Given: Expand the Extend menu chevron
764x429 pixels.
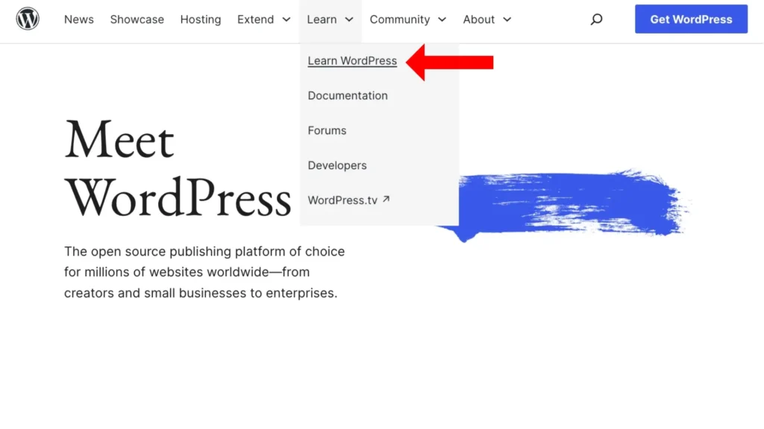Looking at the screenshot, I should click(286, 20).
